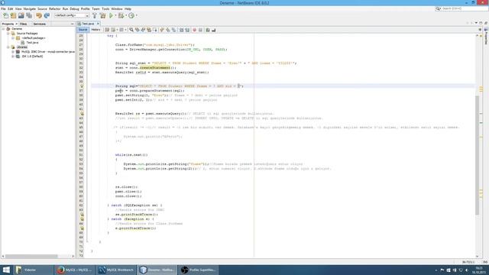Expand the JDK 1.8 (Default) node
489x275 pixels.
click(x=13, y=57)
